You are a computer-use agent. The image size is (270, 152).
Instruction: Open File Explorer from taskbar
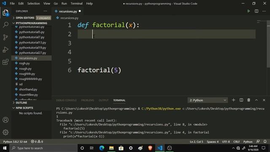pyautogui.click(x=111, y=148)
